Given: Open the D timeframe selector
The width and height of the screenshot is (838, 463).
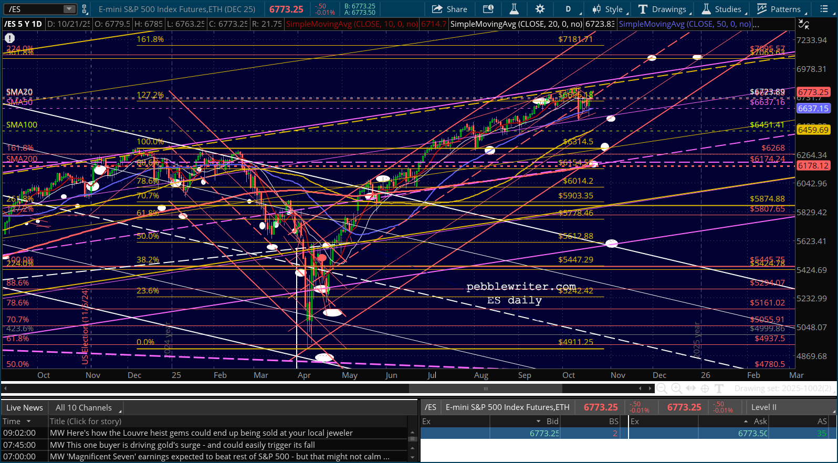Looking at the screenshot, I should point(568,9).
